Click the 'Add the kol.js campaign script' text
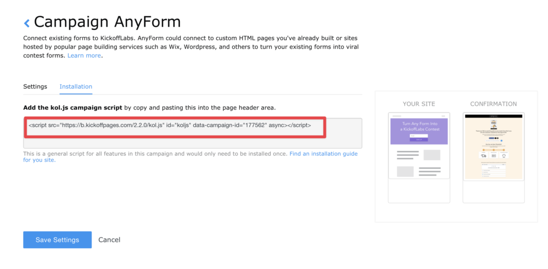The image size is (548, 269). click(x=73, y=108)
